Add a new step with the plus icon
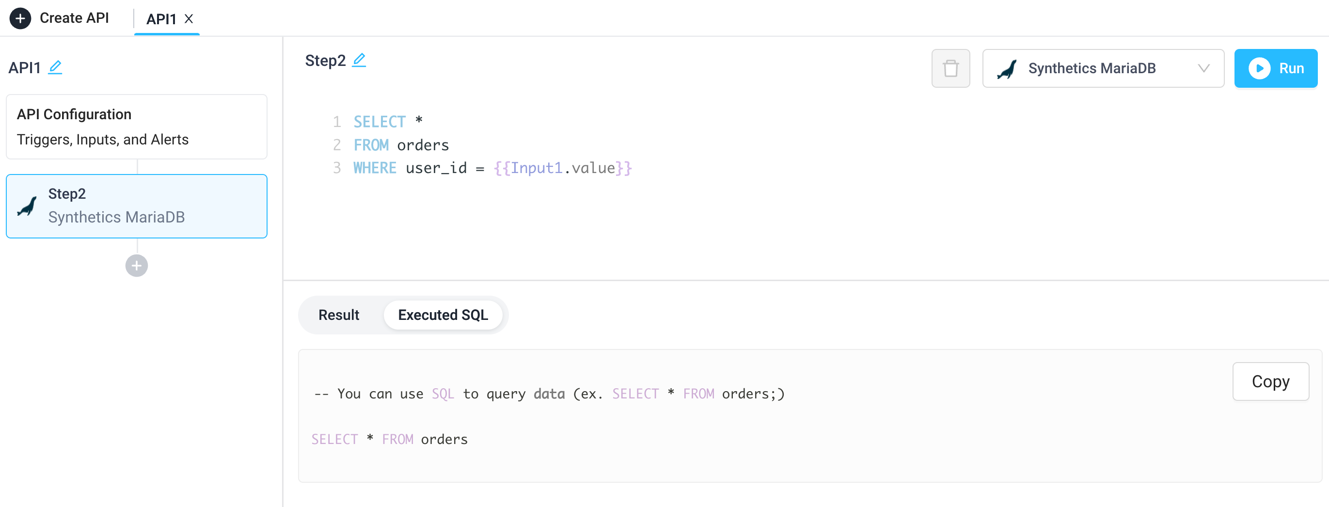 pyautogui.click(x=136, y=266)
